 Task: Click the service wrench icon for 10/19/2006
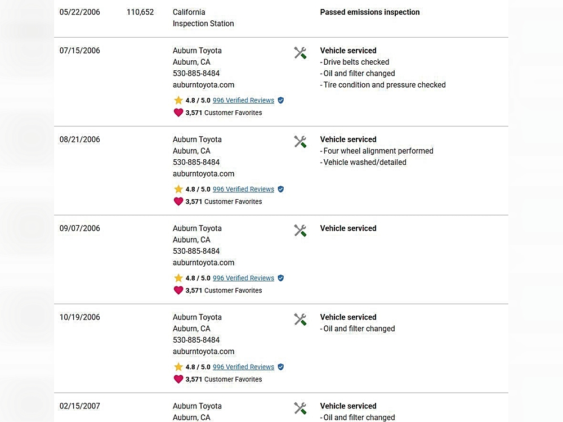click(300, 320)
